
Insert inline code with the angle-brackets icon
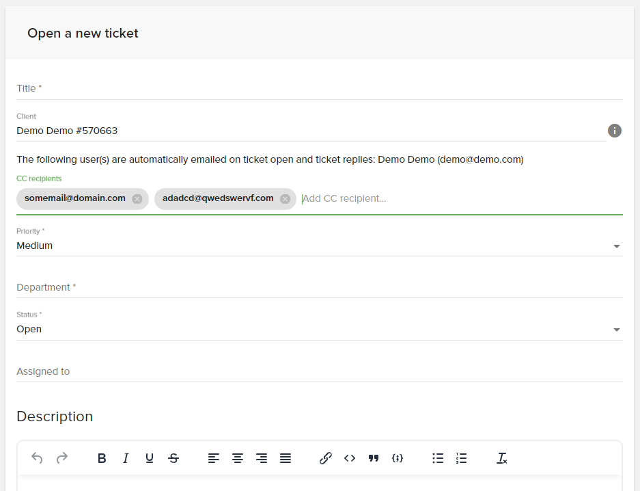350,458
